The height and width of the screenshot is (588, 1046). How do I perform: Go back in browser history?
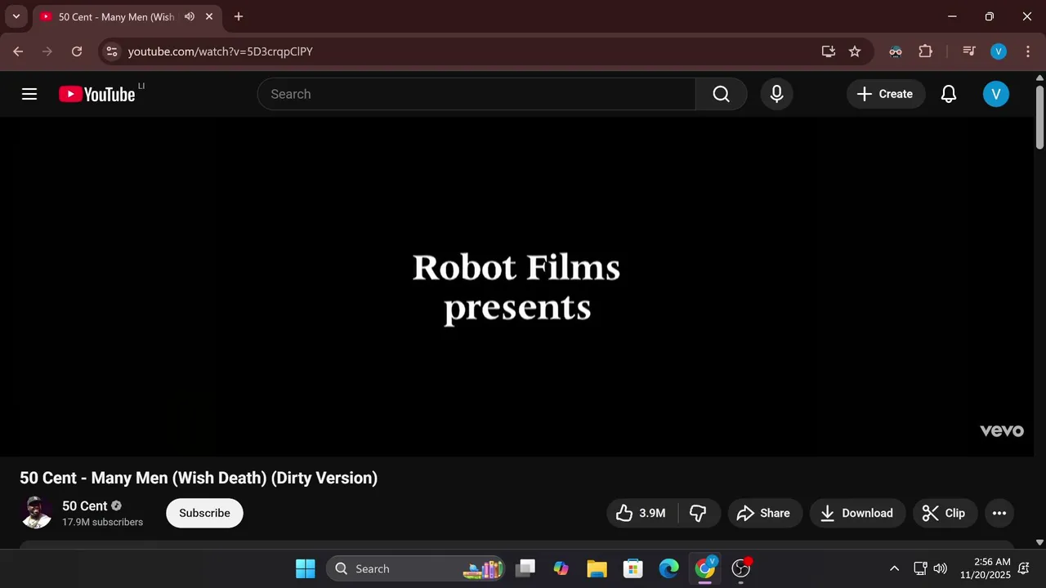[18, 51]
